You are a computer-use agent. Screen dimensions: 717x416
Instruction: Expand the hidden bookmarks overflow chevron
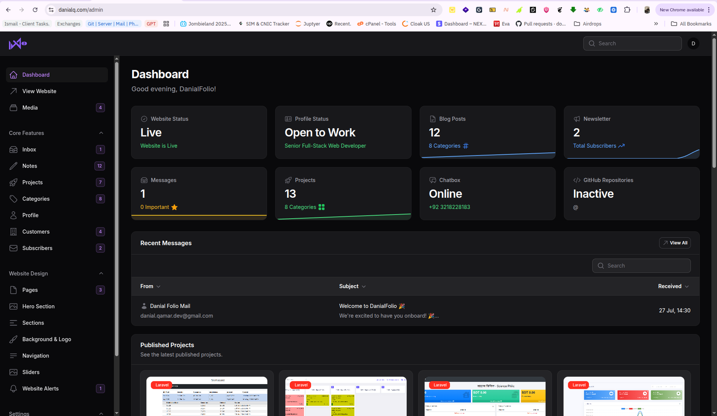click(656, 24)
